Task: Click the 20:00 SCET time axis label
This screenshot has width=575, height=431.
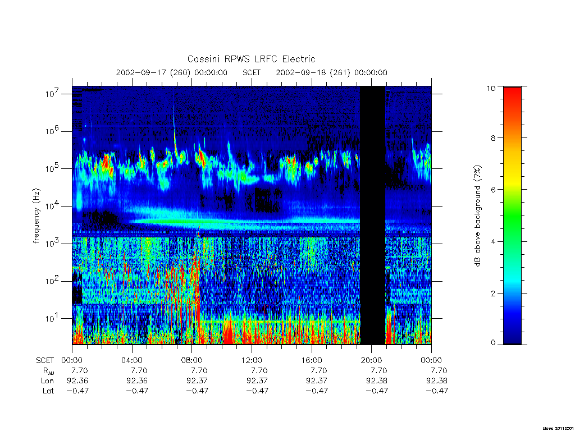Action: [371, 360]
